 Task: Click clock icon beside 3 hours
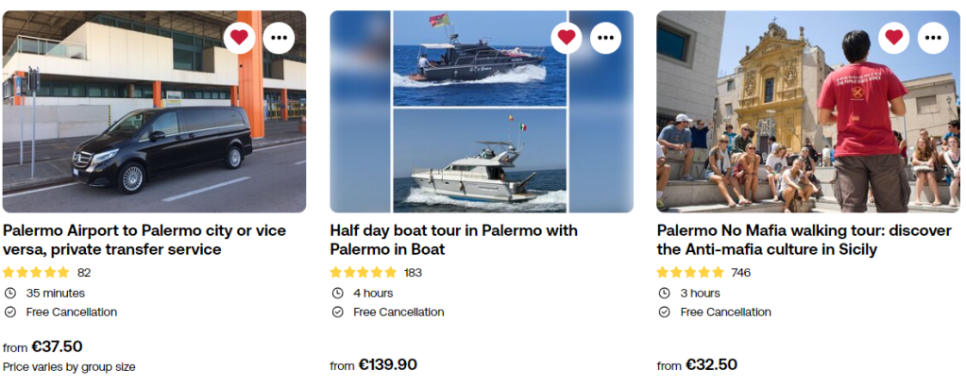point(664,293)
